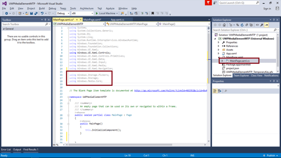Image resolution: width=281 pixels, height=158 pixels.
Task: Expand the App.xaml node in Solution Explorer
Action: (218, 54)
